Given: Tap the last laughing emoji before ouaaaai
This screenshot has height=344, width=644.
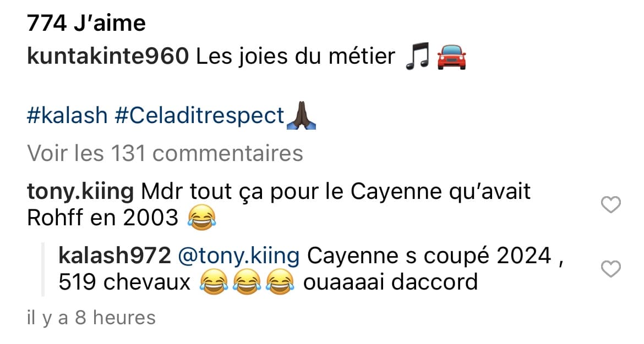Looking at the screenshot, I should coord(280,282).
